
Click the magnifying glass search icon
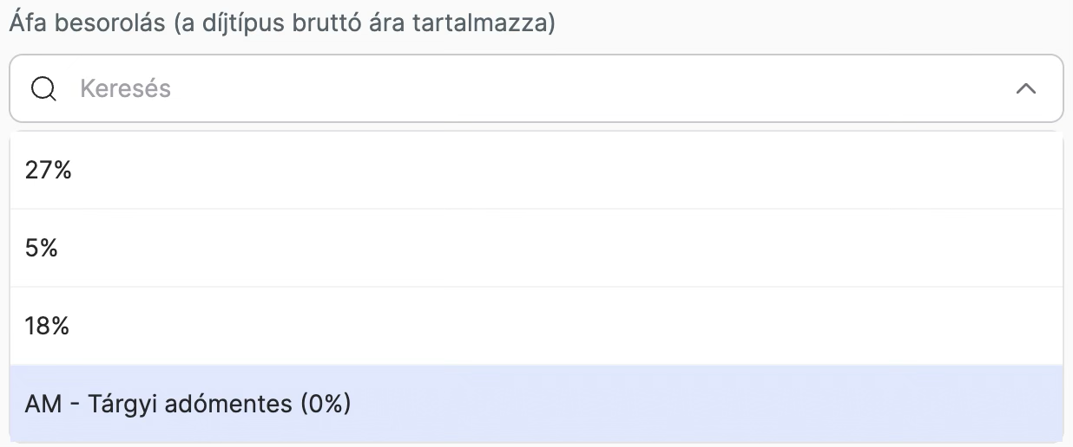pyautogui.click(x=43, y=88)
